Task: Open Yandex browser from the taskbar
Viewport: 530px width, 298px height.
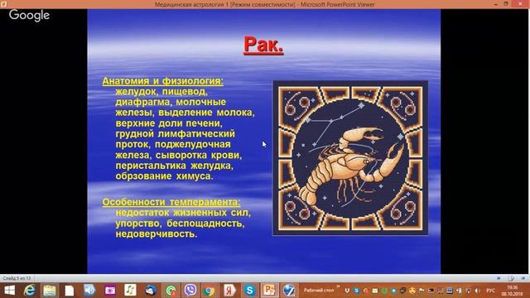Action: (x=229, y=291)
